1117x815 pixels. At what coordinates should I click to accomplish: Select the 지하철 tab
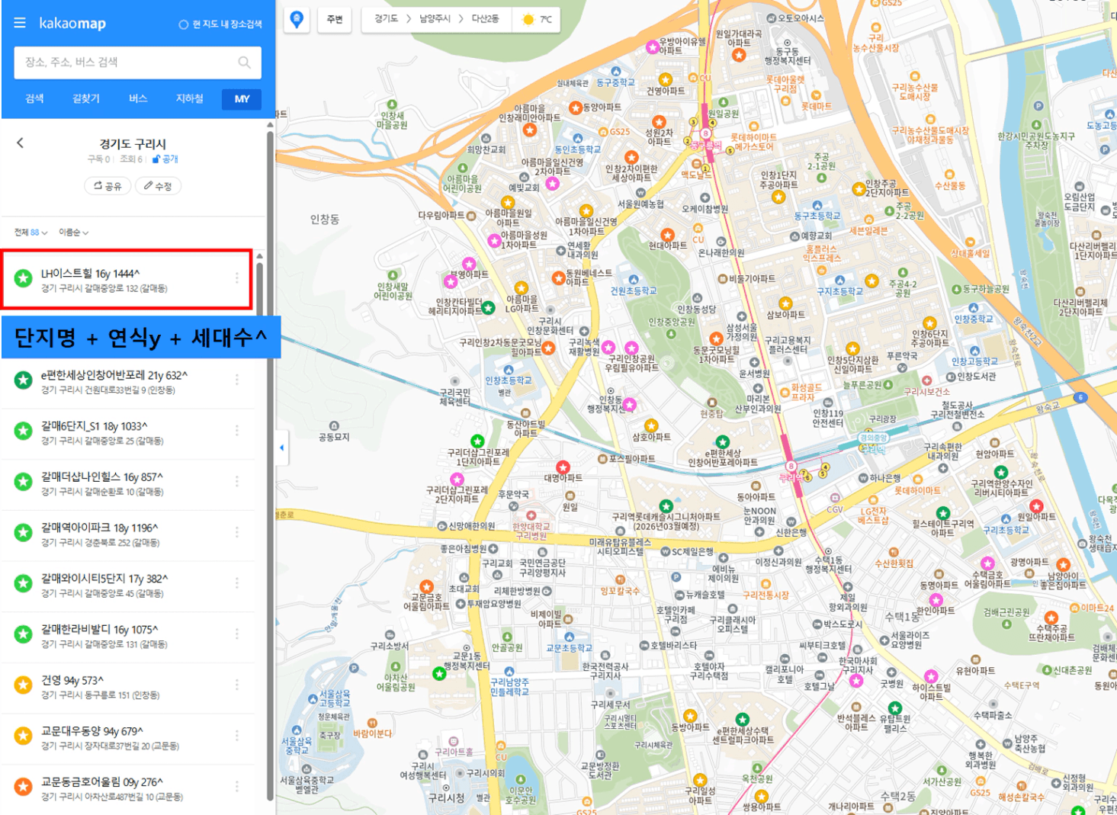click(x=190, y=99)
